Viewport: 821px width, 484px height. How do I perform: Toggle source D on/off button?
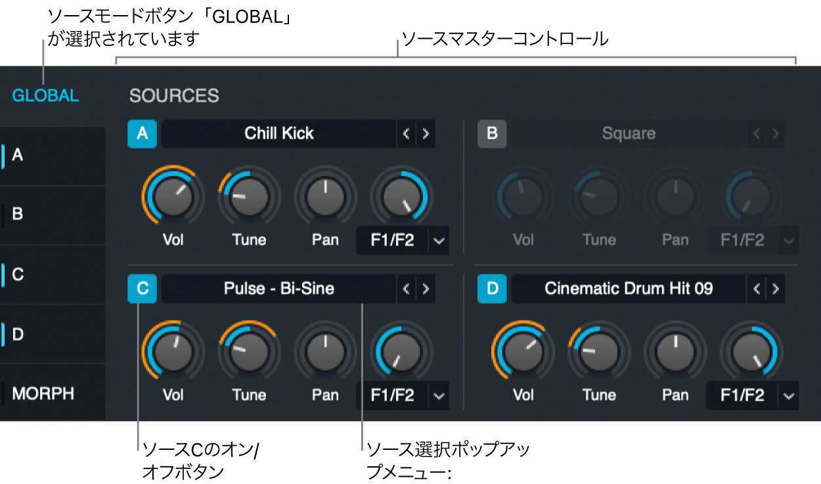(492, 288)
